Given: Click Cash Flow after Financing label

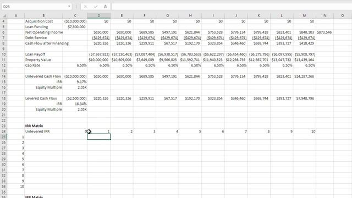Looking at the screenshot, I should (x=47, y=43).
